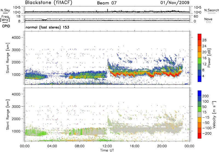Click the '08:00' time axis label
219x152 pixels.
pyautogui.click(x=80, y=146)
